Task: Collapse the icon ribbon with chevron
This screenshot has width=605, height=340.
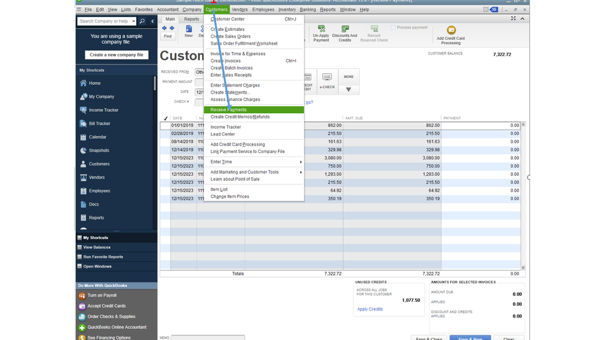Action: 523,19
